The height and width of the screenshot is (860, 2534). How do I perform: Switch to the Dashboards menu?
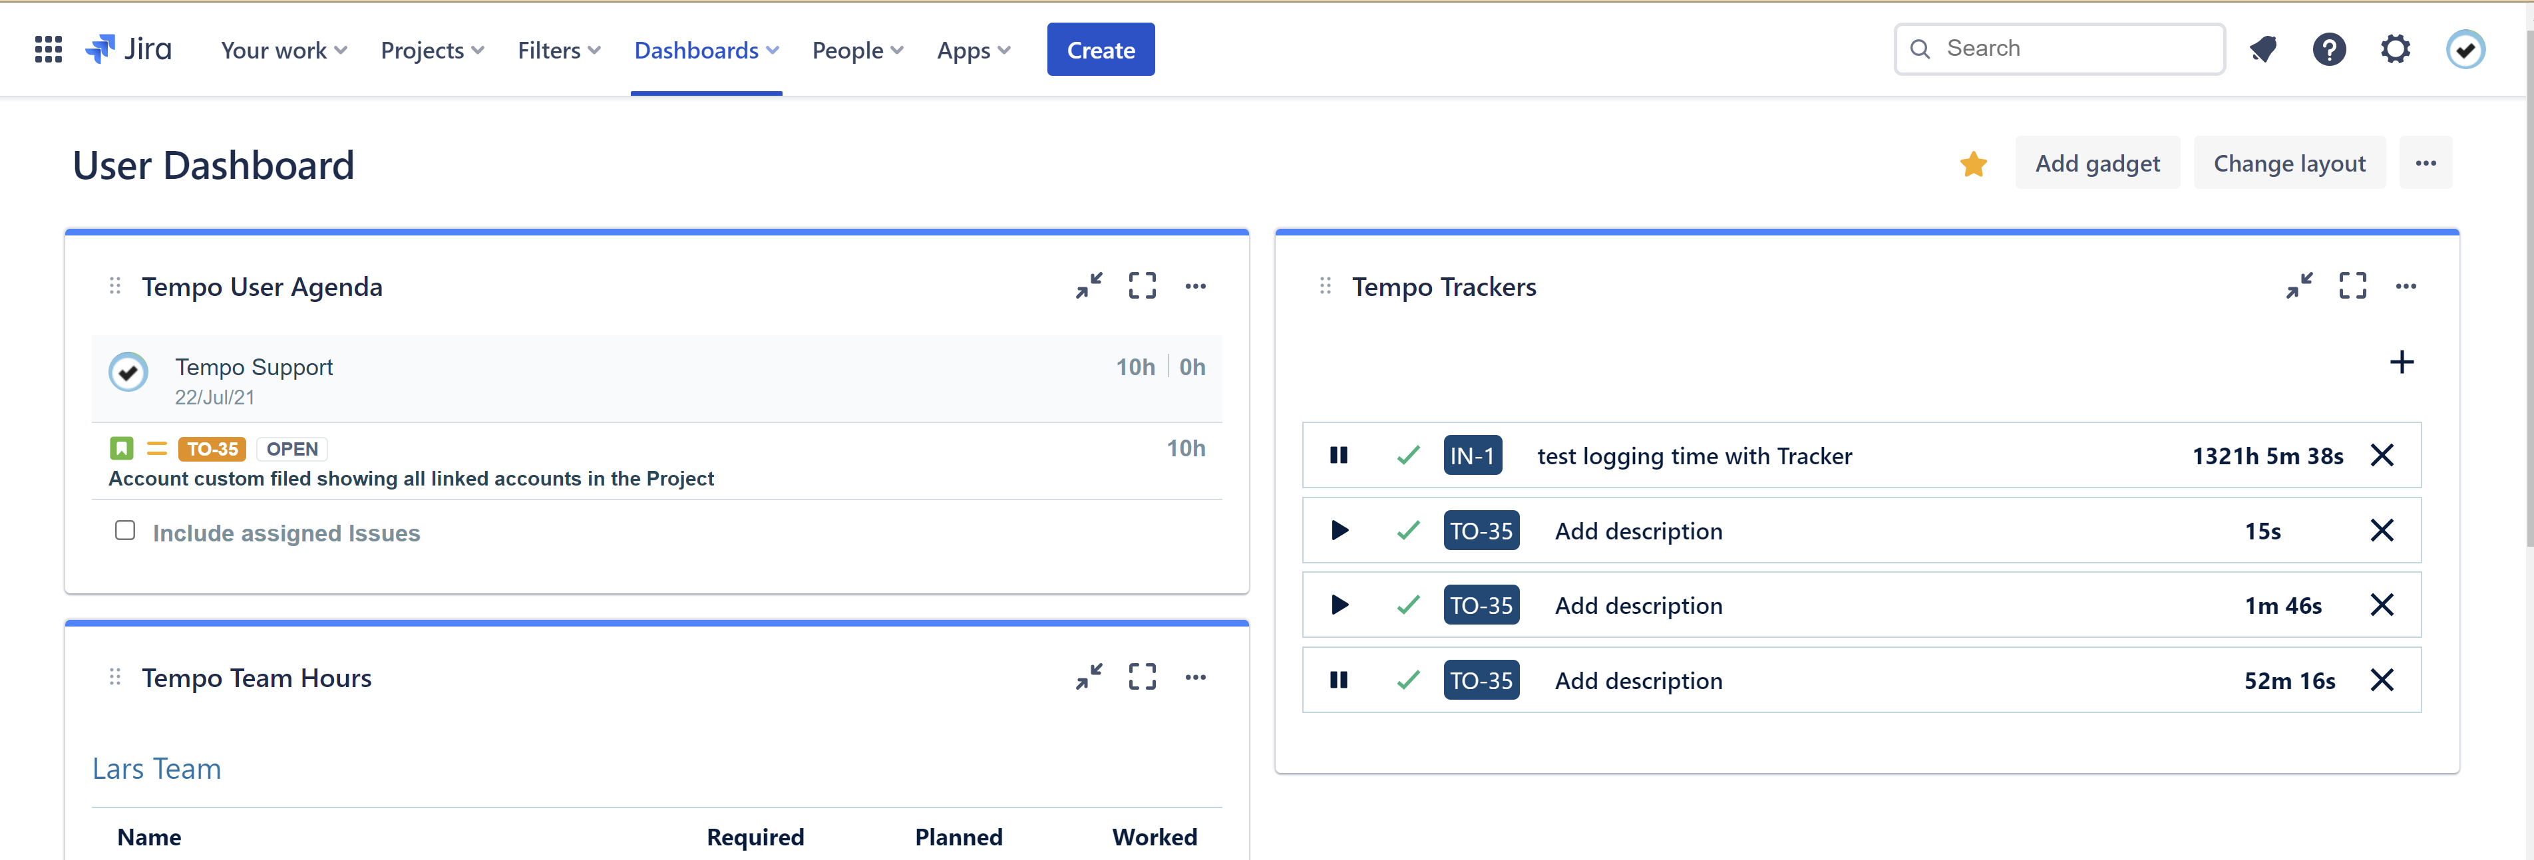[x=705, y=49]
